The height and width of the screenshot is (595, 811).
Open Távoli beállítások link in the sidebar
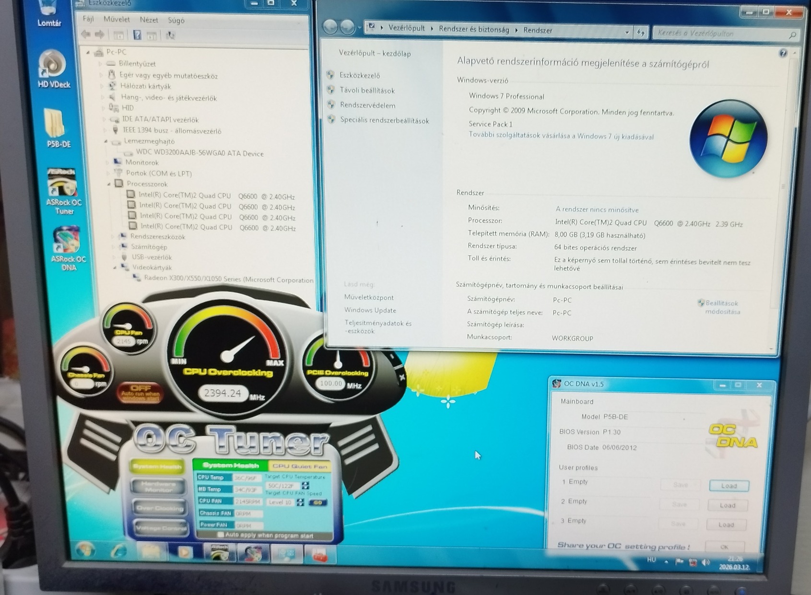(x=367, y=90)
